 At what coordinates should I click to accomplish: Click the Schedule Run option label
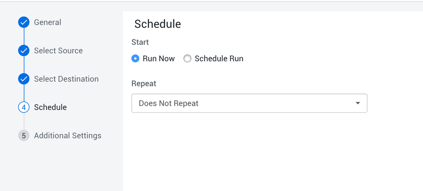219,59
